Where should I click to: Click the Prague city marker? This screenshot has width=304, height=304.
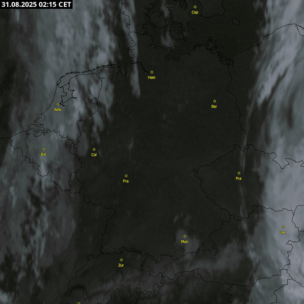[x=239, y=173]
